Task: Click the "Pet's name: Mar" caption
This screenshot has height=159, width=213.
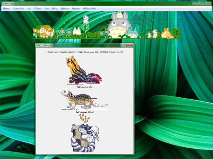Action: click(x=85, y=87)
